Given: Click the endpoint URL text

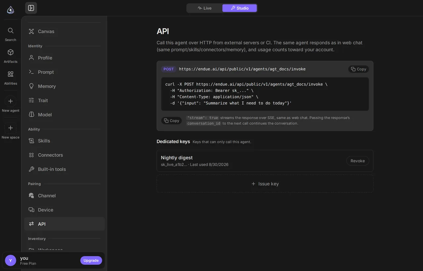Looking at the screenshot, I should [242, 69].
